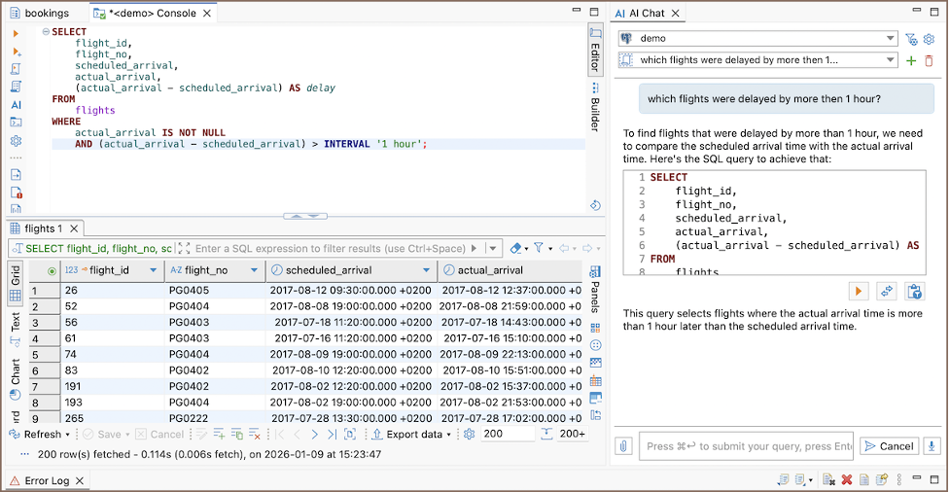Click the script file icon with red badge
Screen dimensions: 950x492
click(17, 193)
